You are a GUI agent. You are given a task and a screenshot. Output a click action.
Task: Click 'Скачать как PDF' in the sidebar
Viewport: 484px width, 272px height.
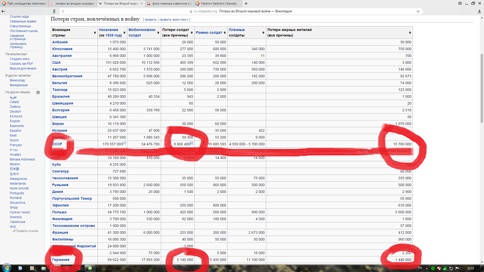coord(21,64)
